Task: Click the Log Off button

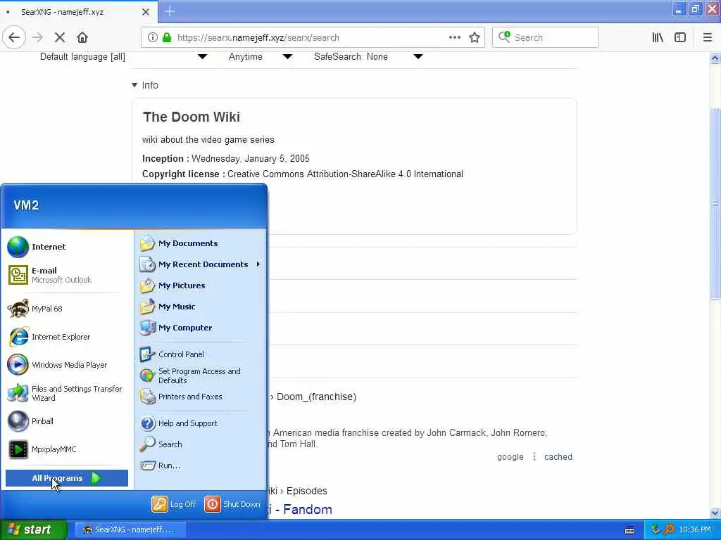Action: (x=174, y=504)
